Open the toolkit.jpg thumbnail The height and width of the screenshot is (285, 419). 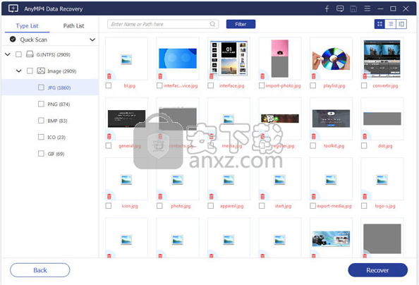point(331,119)
